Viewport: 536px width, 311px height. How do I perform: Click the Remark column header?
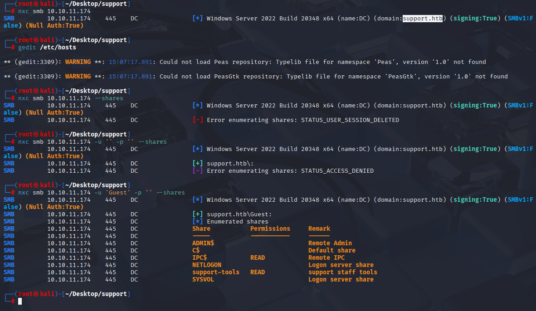[319, 228]
